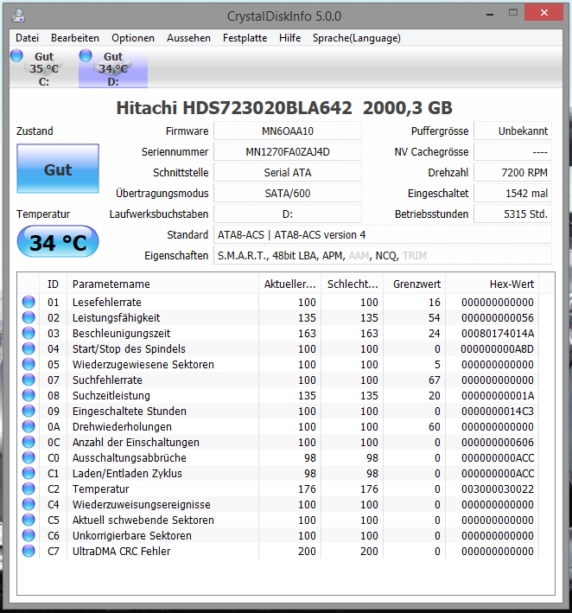This screenshot has height=613, width=572.
Task: Click hex value 00000000001A
Action: (x=498, y=395)
